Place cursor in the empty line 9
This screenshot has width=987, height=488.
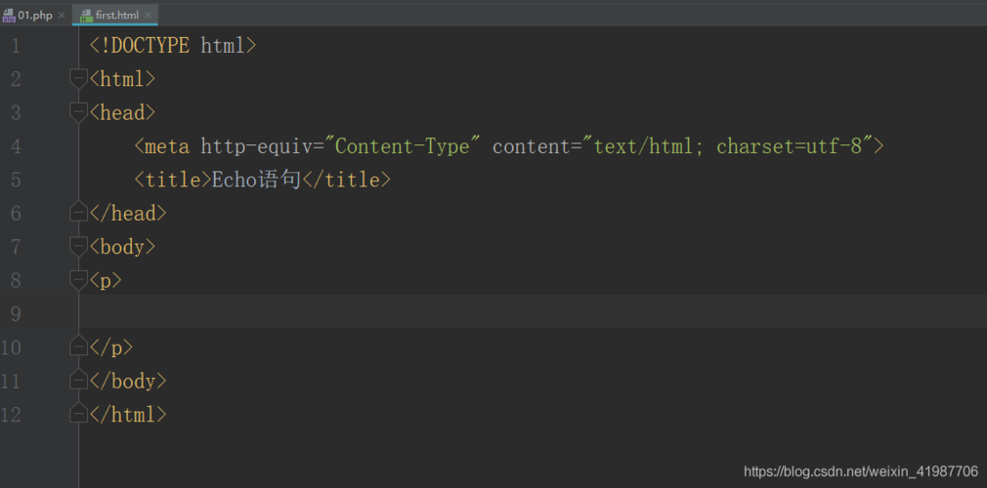[534, 310]
